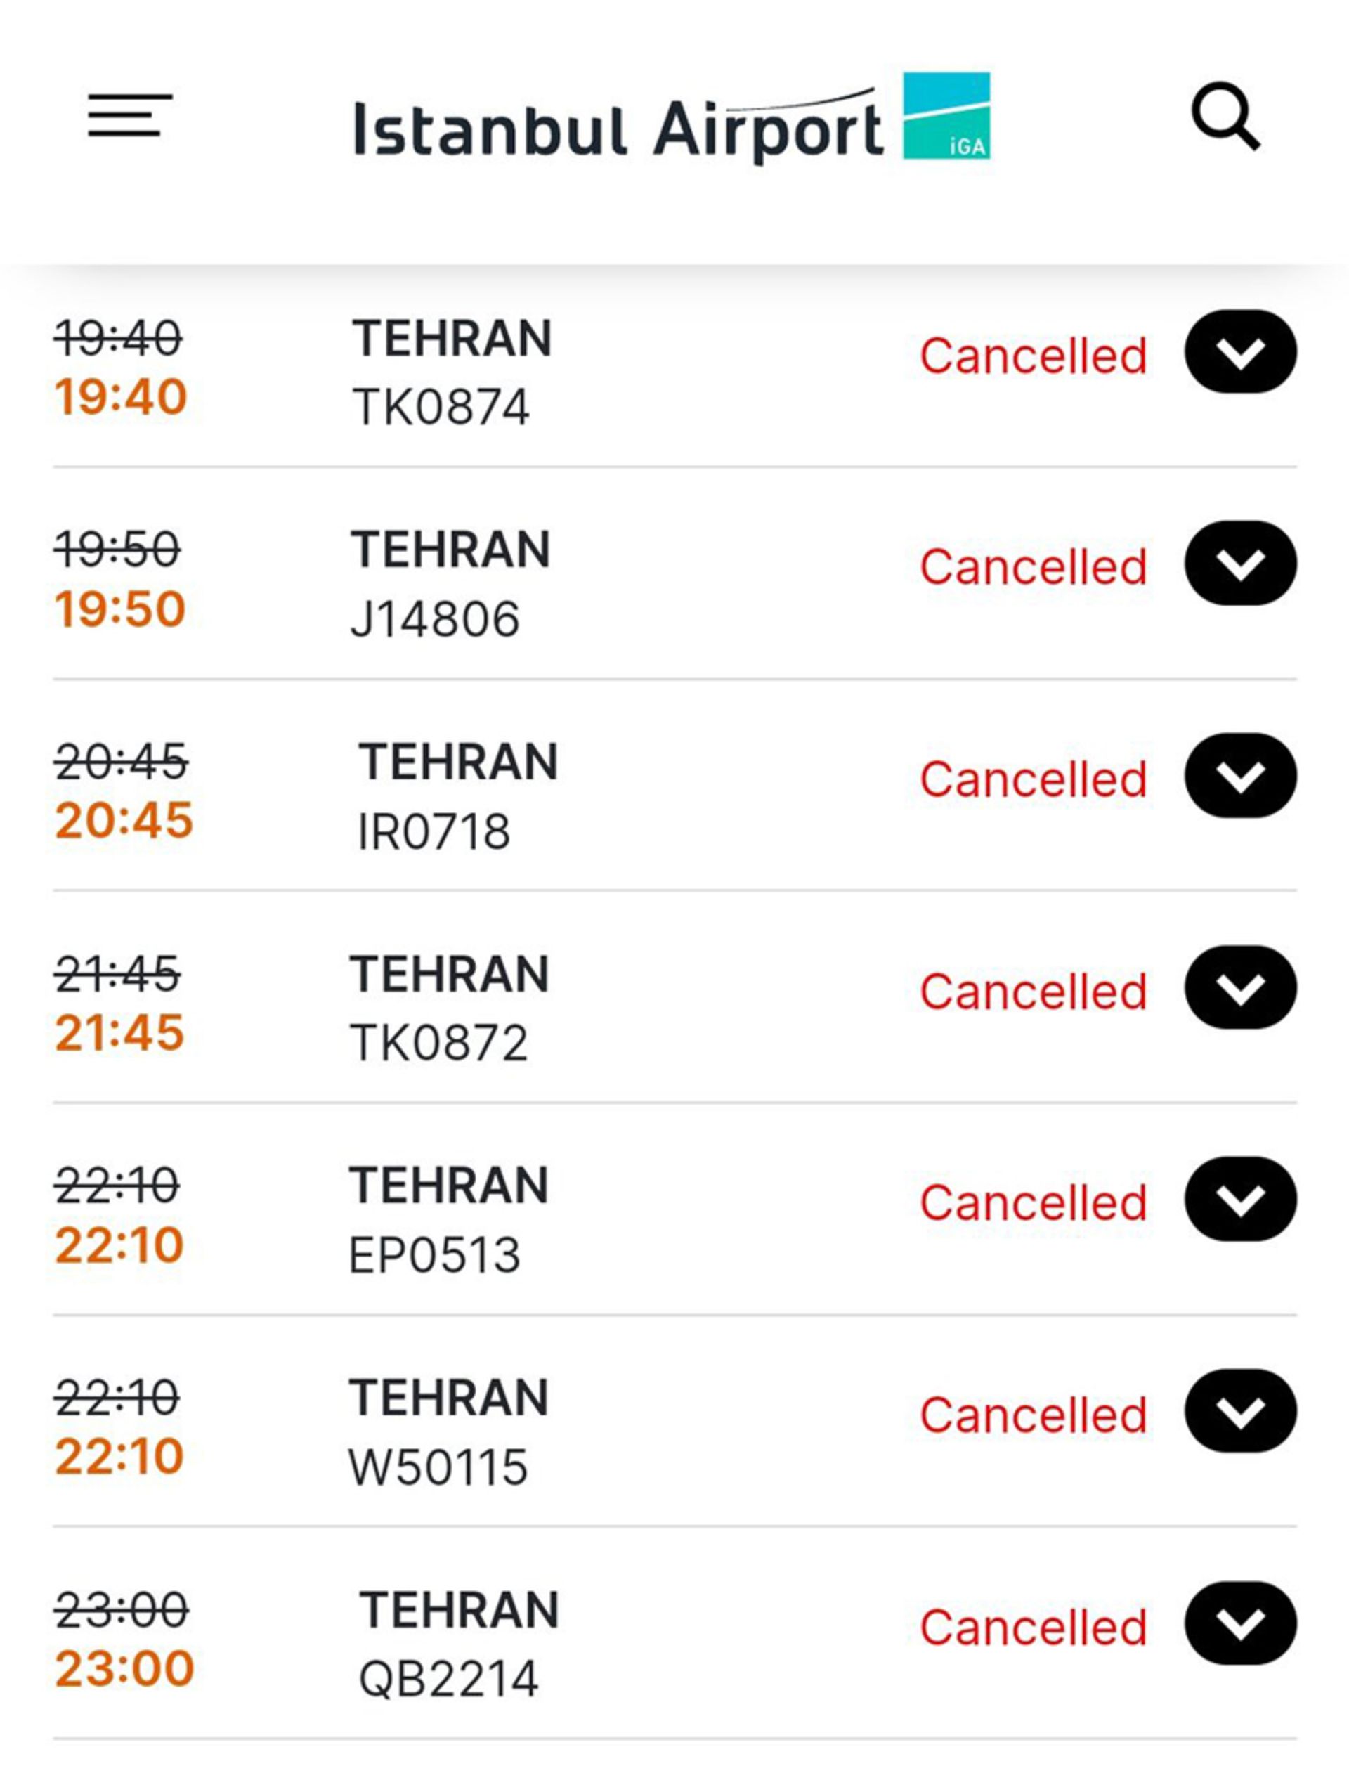Expand details for flight IR0718
This screenshot has width=1349, height=1766.
1240,775
